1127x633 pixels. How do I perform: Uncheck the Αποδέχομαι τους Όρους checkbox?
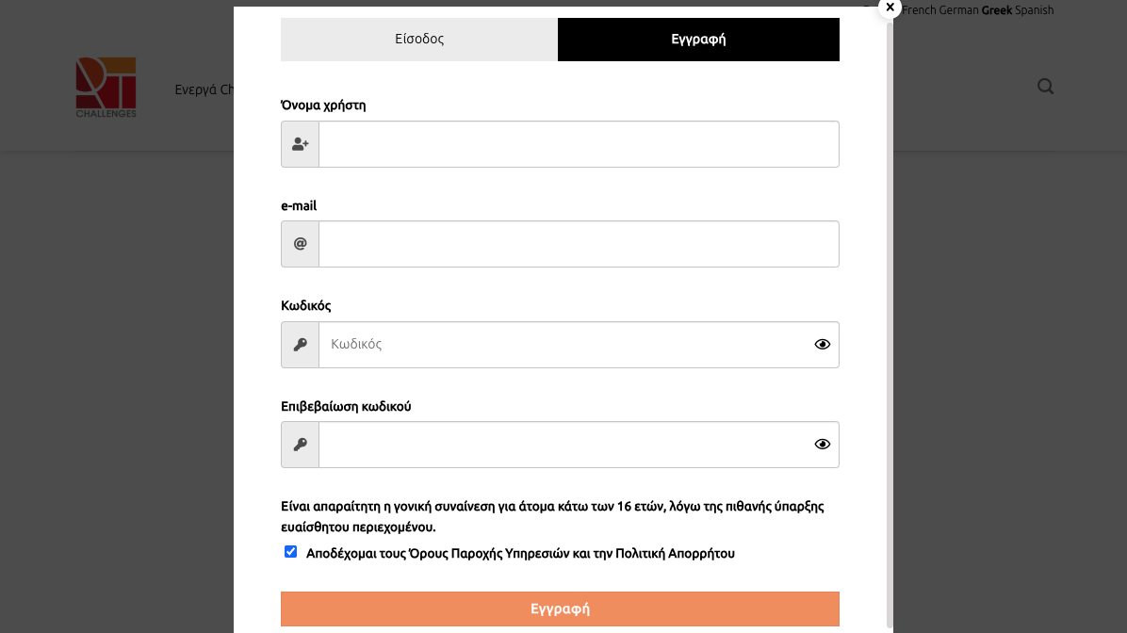click(291, 552)
